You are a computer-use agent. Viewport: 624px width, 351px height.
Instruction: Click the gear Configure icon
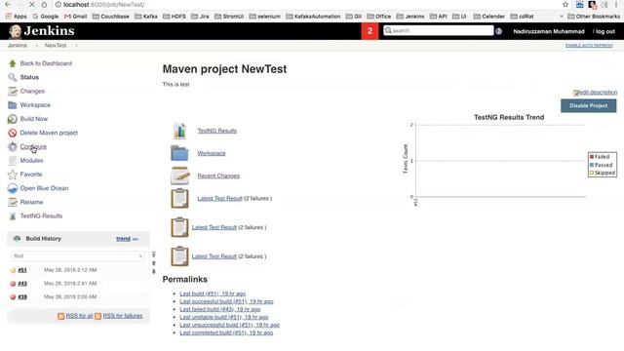tap(13, 146)
